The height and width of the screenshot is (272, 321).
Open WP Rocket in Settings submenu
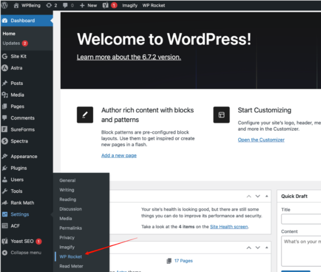tap(71, 257)
